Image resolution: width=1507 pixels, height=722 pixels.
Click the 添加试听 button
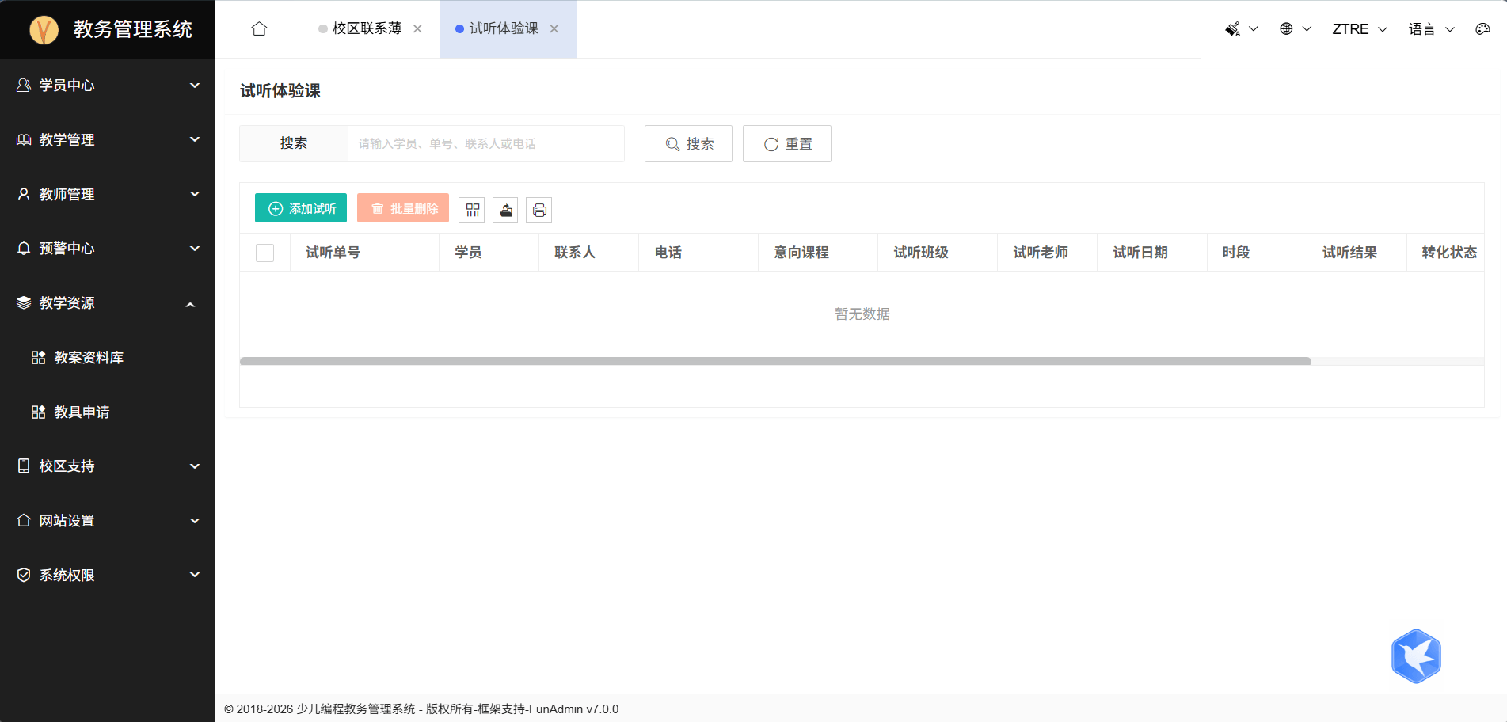[x=301, y=208]
